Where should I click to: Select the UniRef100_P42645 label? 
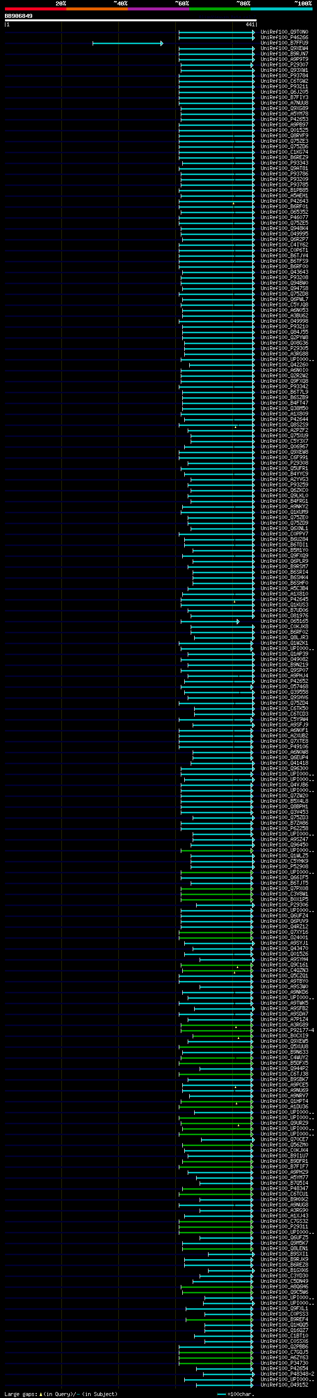[x=284, y=599]
